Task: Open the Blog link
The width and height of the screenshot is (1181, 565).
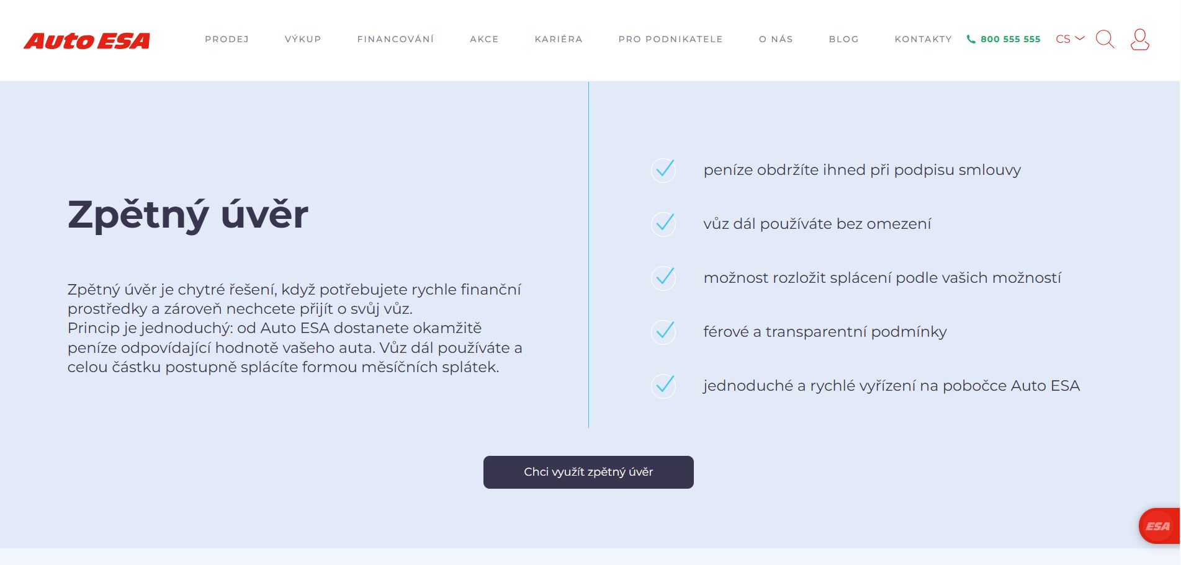Action: pyautogui.click(x=843, y=39)
